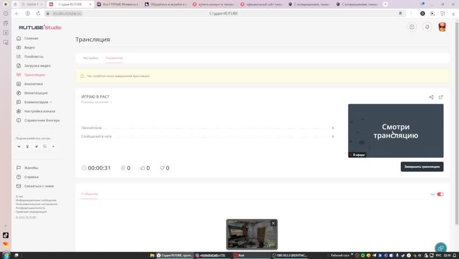Close the picture-in-picture mini player

273,223
